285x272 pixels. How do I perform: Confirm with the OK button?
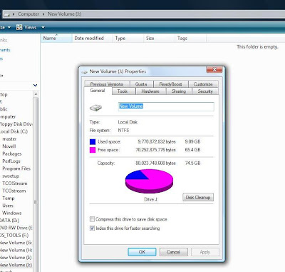142,252
